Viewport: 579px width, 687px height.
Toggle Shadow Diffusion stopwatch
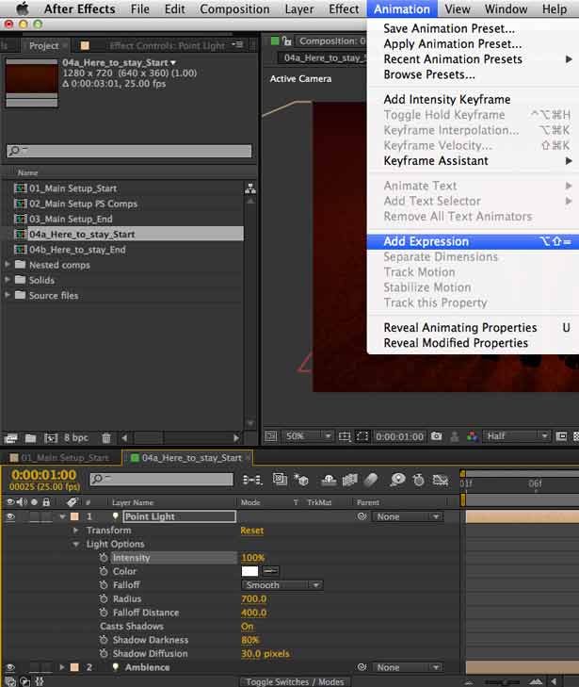(x=104, y=653)
